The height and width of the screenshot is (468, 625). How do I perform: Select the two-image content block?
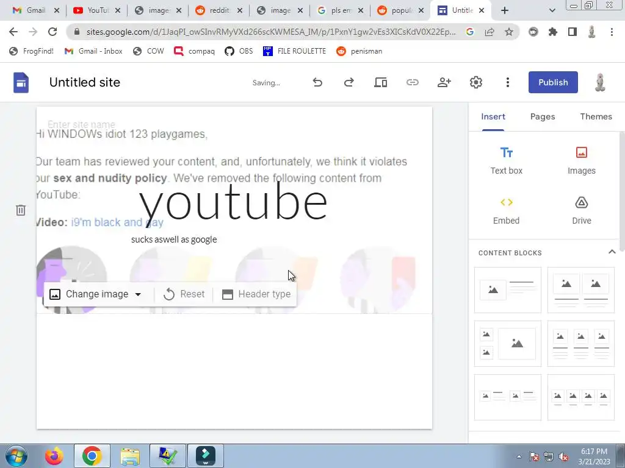point(581,290)
